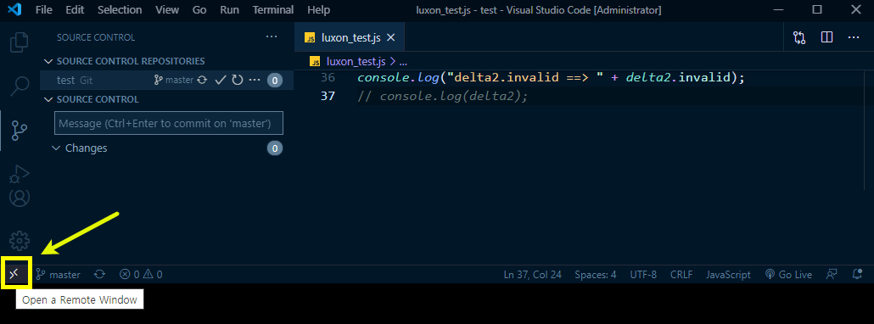The width and height of the screenshot is (874, 324).
Task: Close the luxon_test.js tab
Action: (x=390, y=37)
